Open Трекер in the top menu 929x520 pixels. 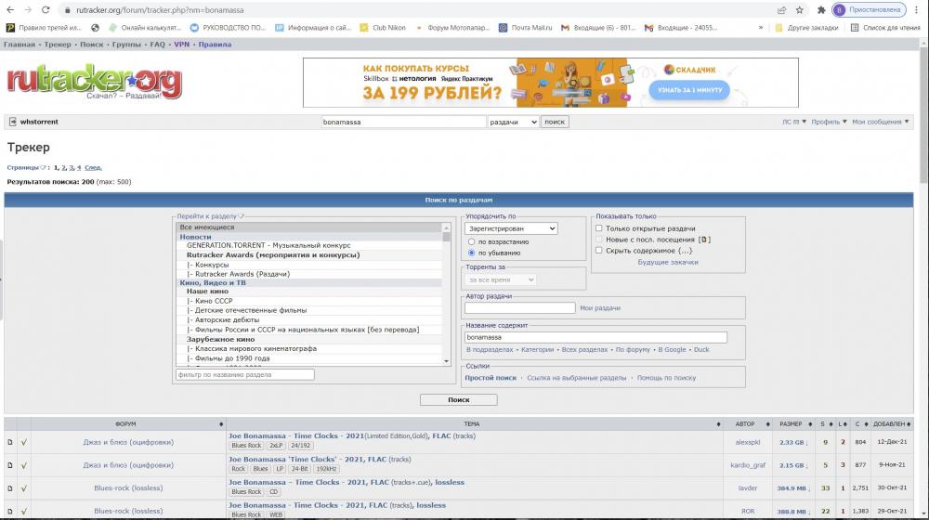58,45
